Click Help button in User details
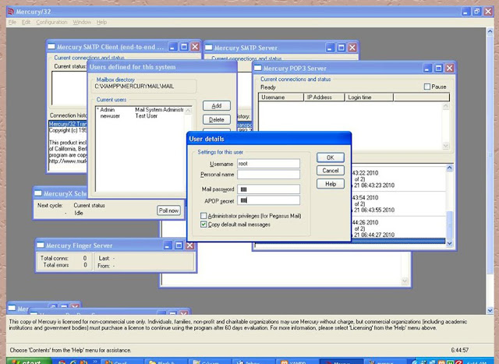 click(331, 184)
